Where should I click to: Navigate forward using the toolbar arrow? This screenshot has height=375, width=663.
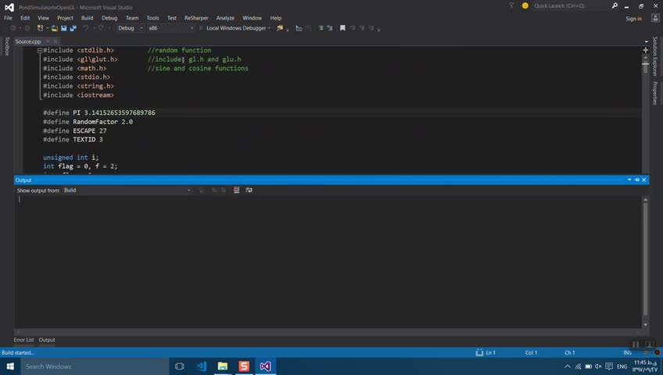tap(27, 28)
